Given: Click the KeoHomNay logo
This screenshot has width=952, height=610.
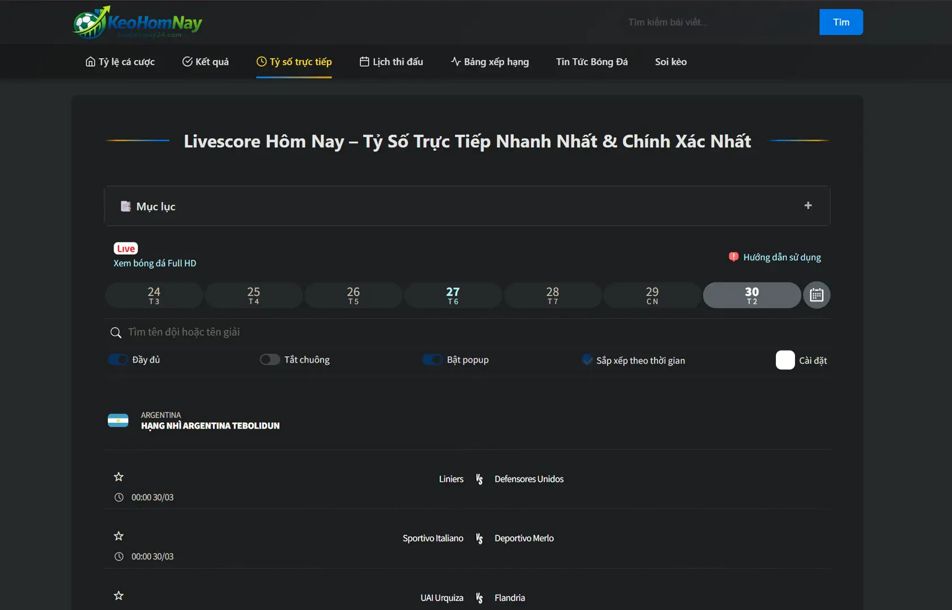Looking at the screenshot, I should tap(137, 23).
